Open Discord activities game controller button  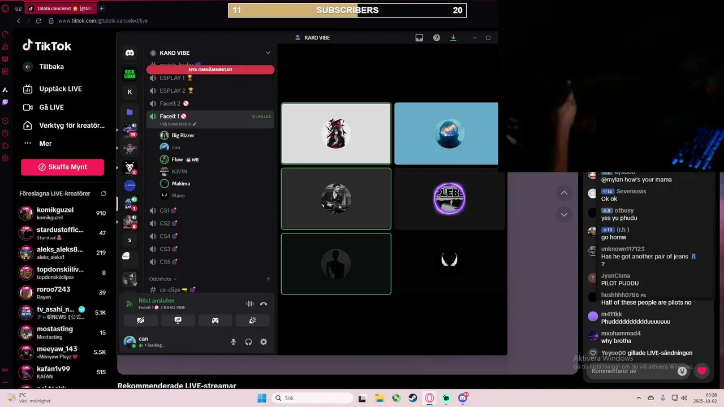point(216,321)
